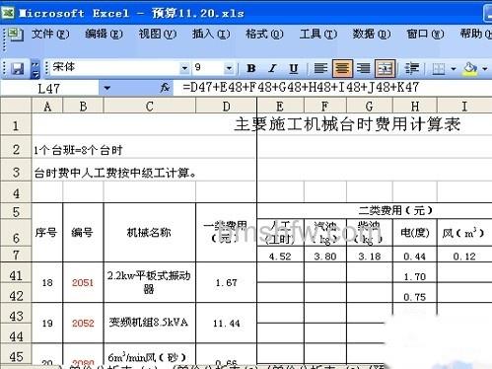Select column C header
Screen dimensions: 492x369
tap(150, 107)
